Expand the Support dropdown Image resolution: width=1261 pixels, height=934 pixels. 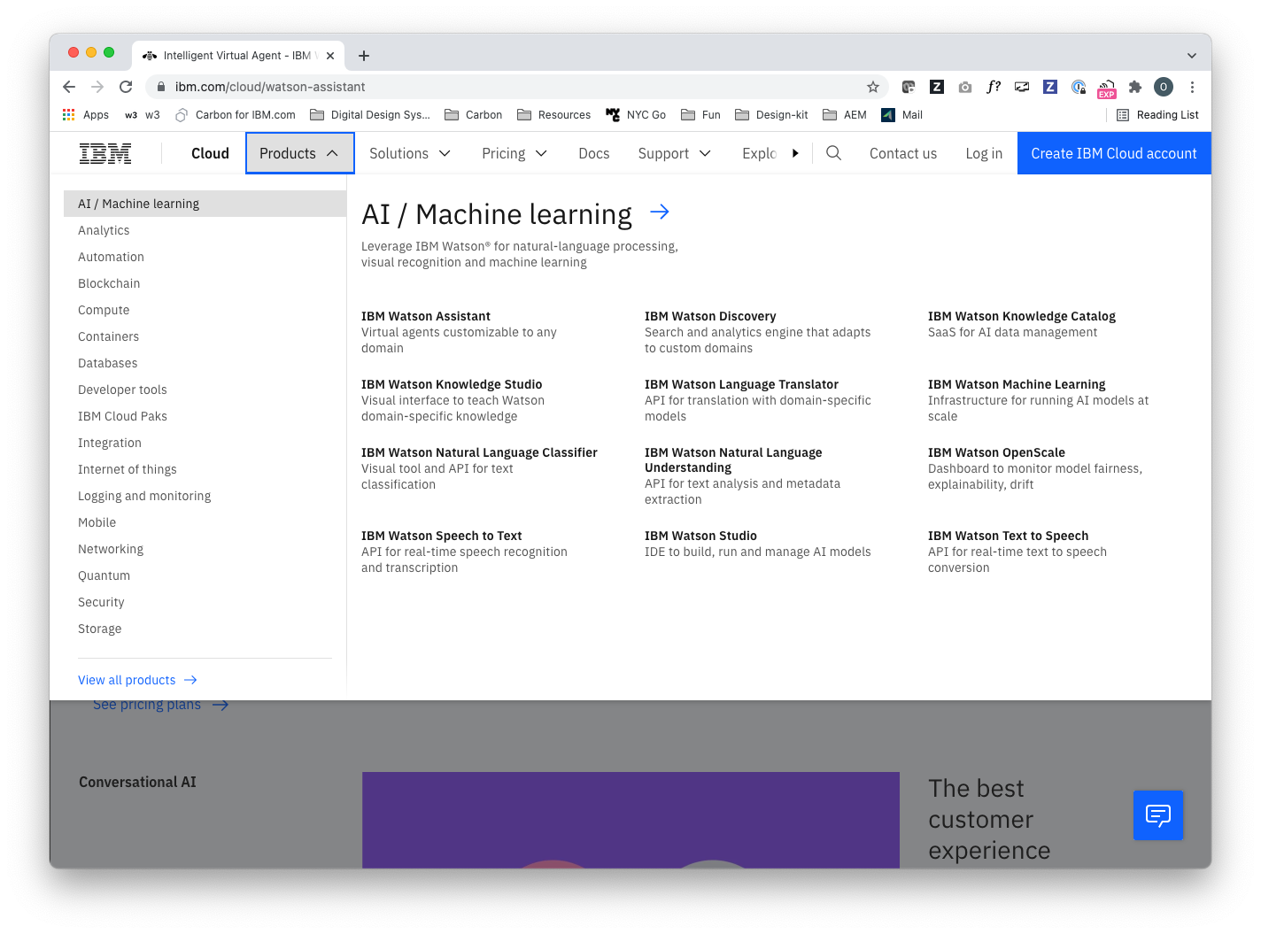675,153
